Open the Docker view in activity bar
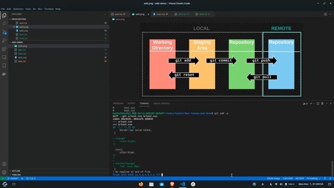Screen dimensions: 334x188 pos(4,74)
